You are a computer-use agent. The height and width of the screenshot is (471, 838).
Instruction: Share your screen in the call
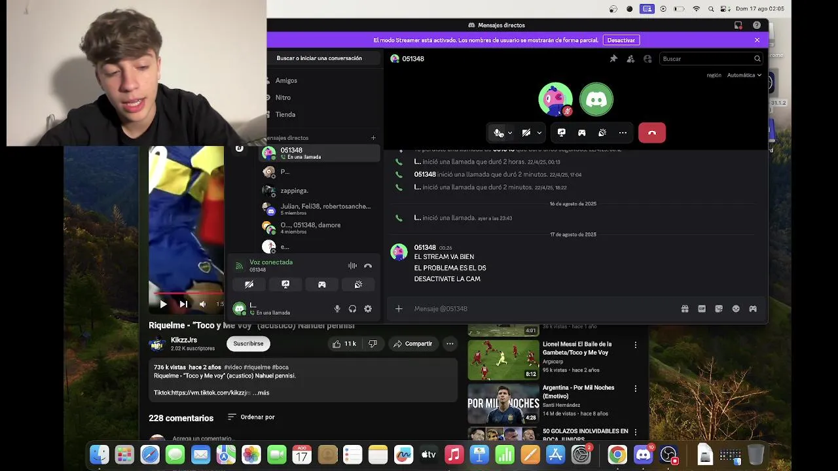click(561, 133)
